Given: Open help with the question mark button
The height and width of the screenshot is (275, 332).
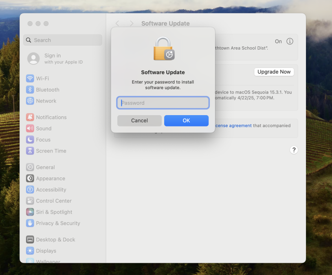Looking at the screenshot, I should click(x=294, y=150).
